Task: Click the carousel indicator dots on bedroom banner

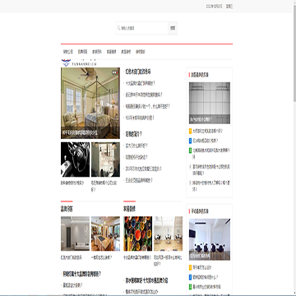Action: click(x=115, y=72)
